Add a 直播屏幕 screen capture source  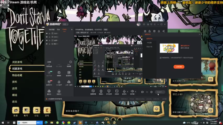(93, 92)
